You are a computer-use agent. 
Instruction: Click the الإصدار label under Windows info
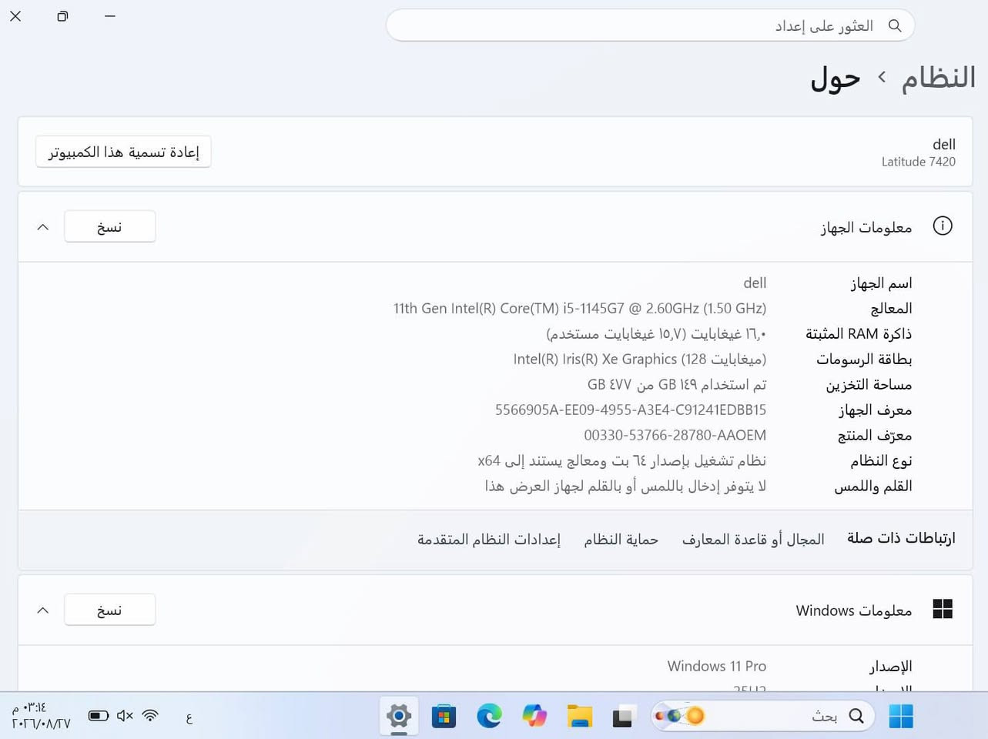pyautogui.click(x=891, y=667)
